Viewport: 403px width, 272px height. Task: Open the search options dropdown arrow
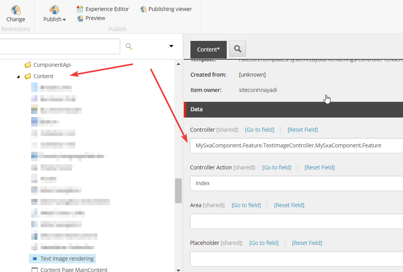[171, 46]
